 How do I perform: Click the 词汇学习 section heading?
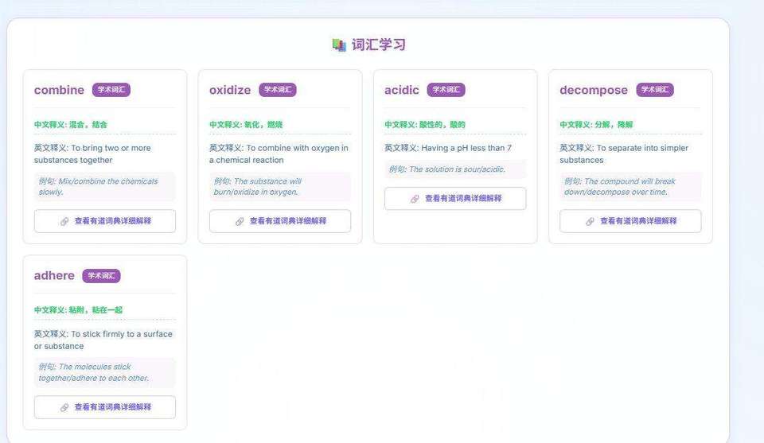coord(379,45)
